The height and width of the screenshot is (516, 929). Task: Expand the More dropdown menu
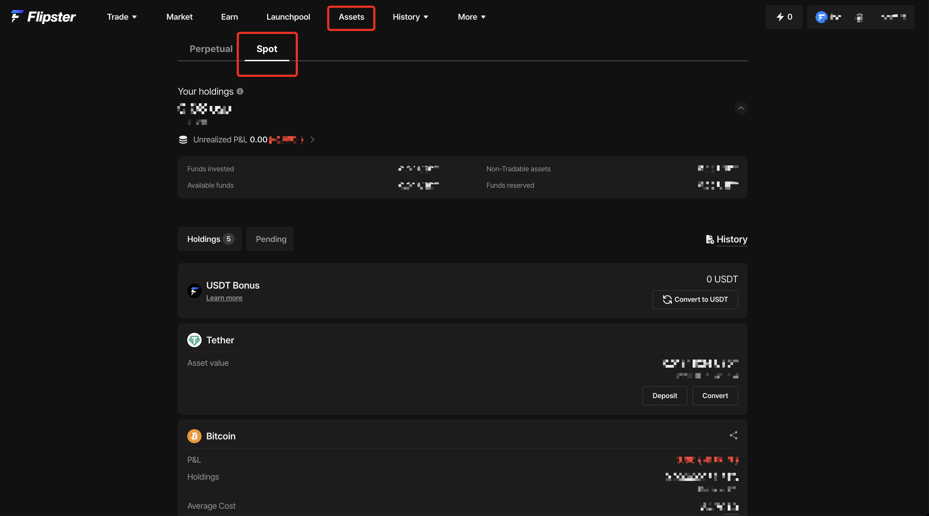coord(471,17)
